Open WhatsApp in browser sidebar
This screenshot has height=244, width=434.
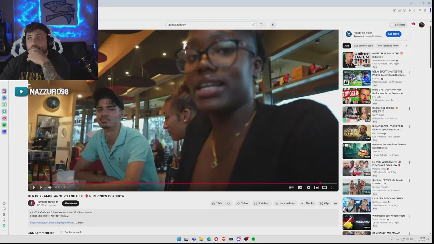pos(4,105)
